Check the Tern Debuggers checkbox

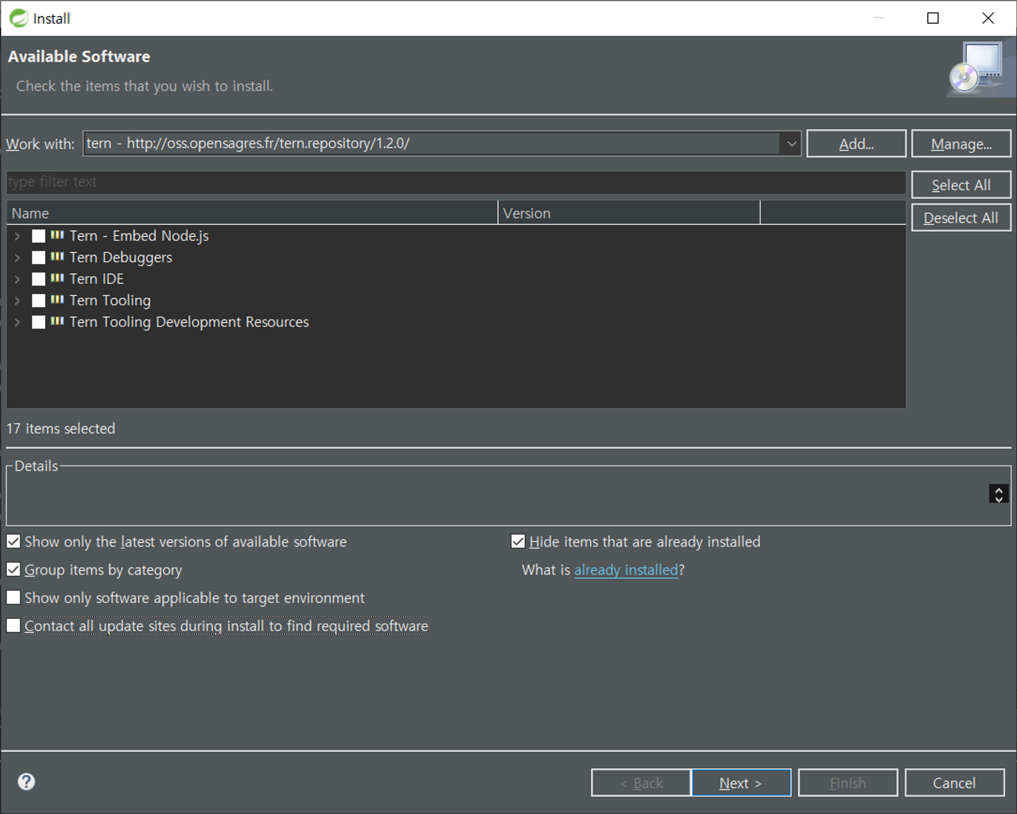[x=39, y=258]
